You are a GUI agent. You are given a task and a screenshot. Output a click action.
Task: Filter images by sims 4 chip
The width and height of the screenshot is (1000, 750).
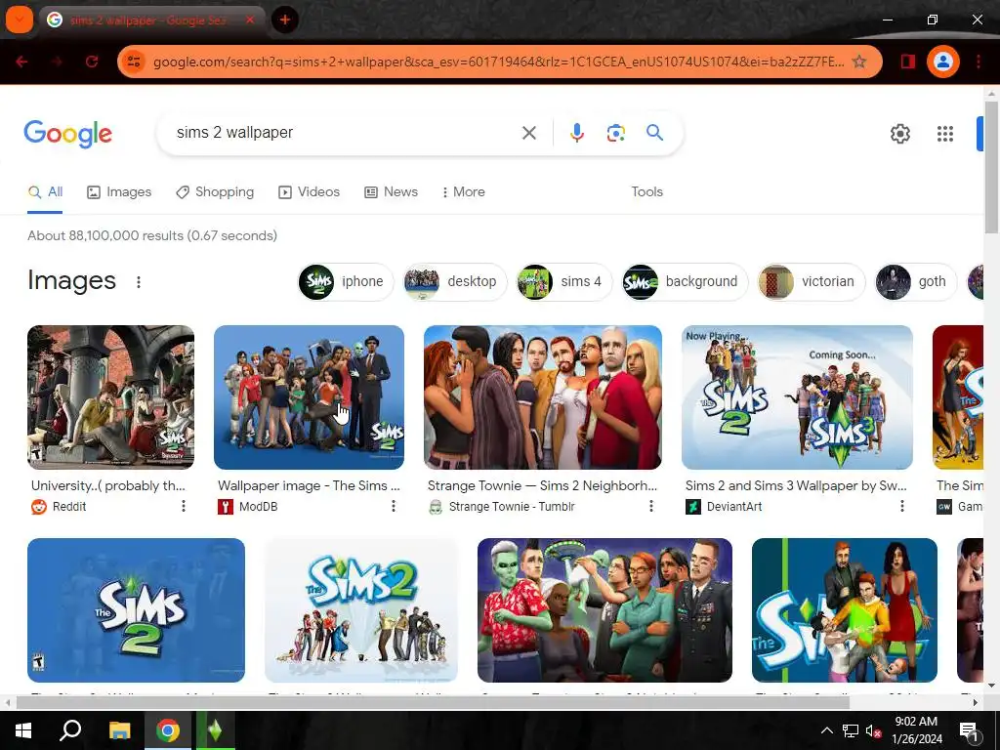pos(563,282)
